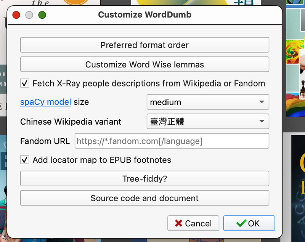Screen dimensions: 305x242
Task: Toggle Add locator map to EPUB footnotes
Action: pyautogui.click(x=25, y=160)
